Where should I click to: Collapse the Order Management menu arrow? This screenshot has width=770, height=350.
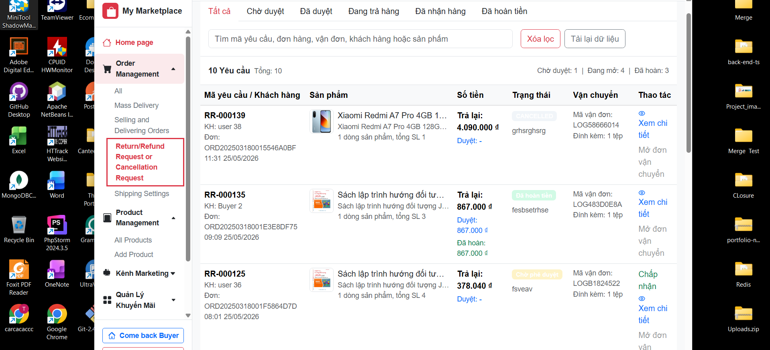pos(173,69)
